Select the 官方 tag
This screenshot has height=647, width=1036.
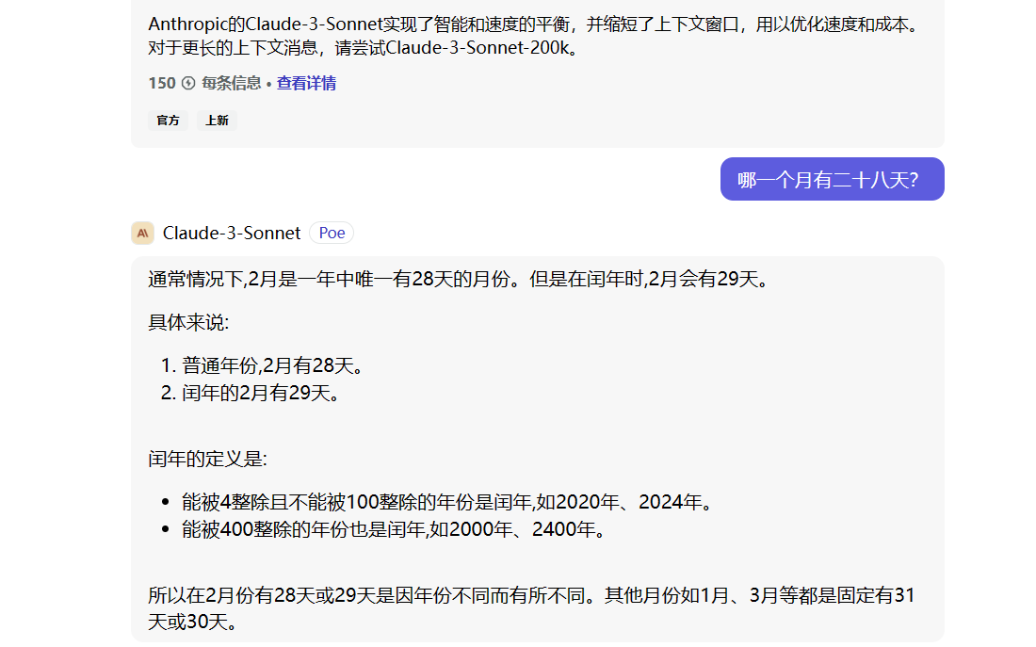coord(168,121)
